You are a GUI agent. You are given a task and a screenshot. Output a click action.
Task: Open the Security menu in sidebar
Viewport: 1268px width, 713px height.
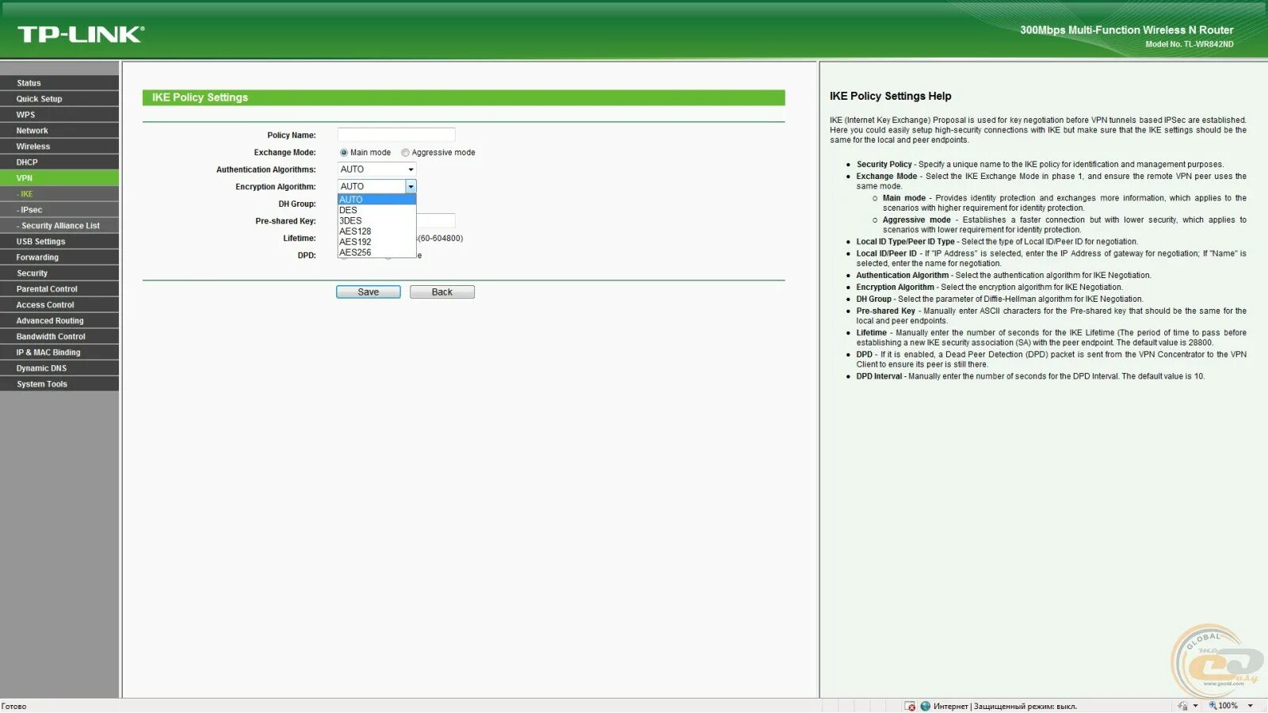click(59, 273)
